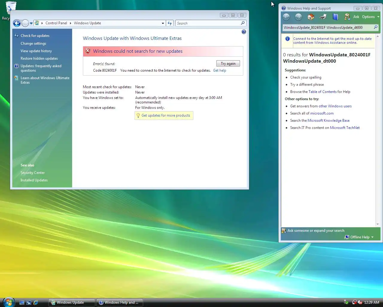
Task: Open the address bar history dropdown arrow
Action: click(x=163, y=23)
